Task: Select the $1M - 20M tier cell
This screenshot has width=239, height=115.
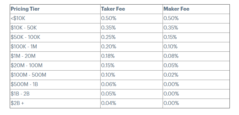Action: point(55,56)
